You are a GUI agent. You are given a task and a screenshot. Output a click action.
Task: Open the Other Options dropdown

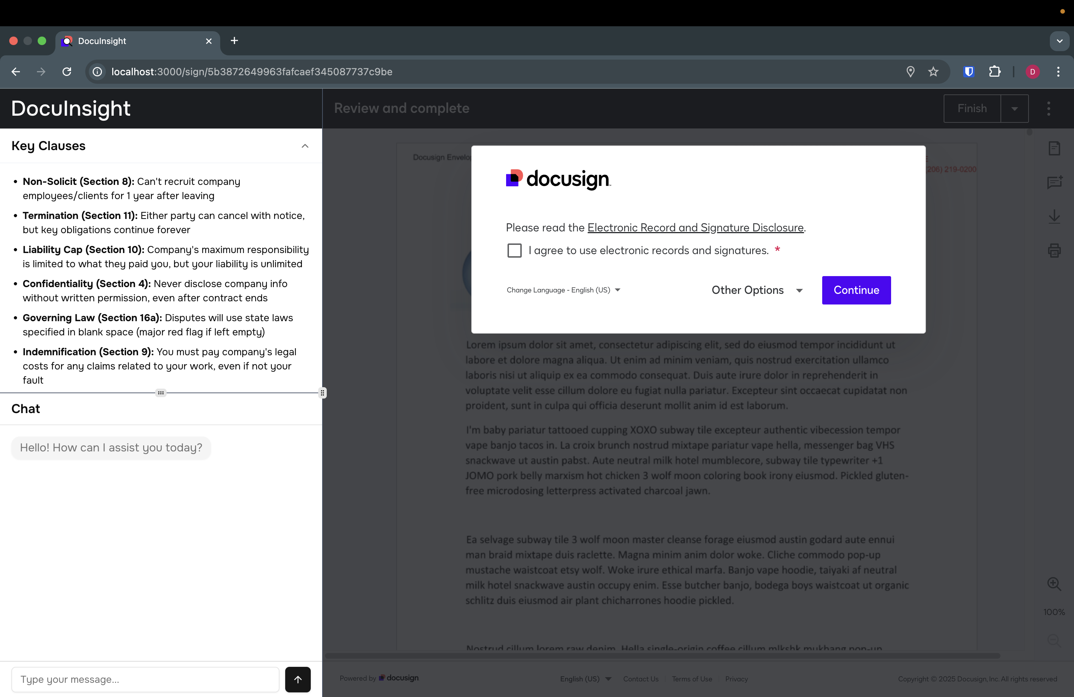click(757, 290)
